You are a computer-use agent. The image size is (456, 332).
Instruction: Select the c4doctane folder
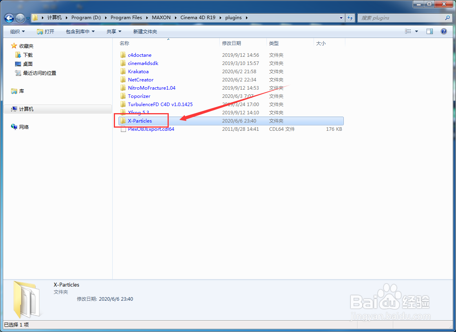coord(140,55)
